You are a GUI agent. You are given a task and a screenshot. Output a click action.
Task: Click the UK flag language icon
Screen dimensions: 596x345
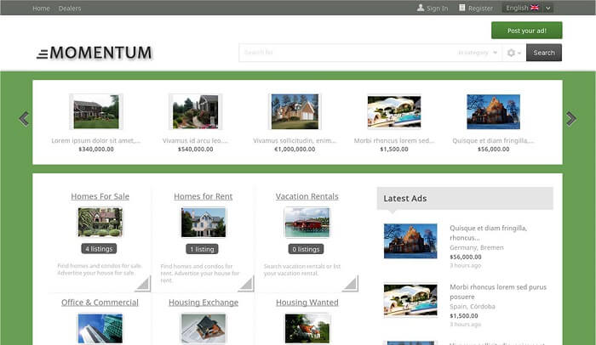point(535,8)
